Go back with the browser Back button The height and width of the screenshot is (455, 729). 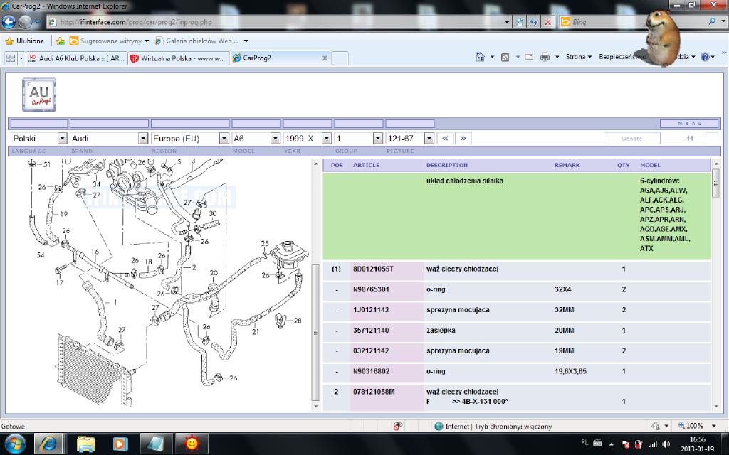click(9, 21)
